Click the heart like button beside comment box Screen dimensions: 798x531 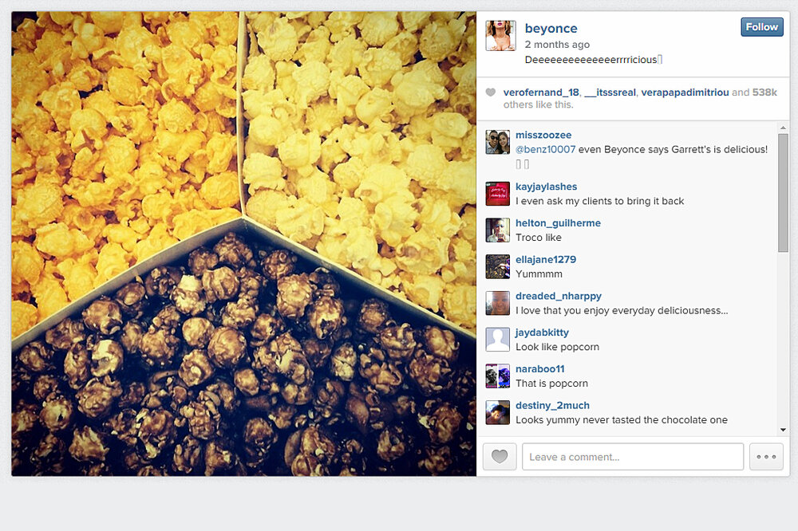[x=500, y=457]
